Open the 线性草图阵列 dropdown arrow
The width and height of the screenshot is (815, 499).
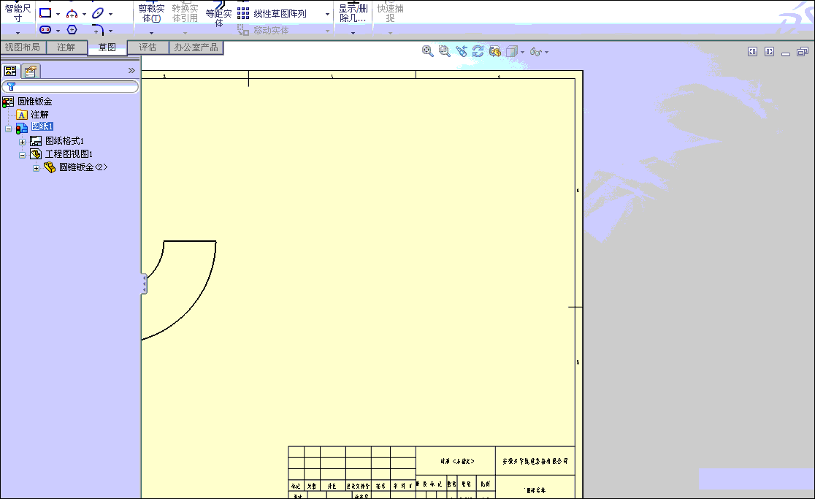tap(327, 14)
